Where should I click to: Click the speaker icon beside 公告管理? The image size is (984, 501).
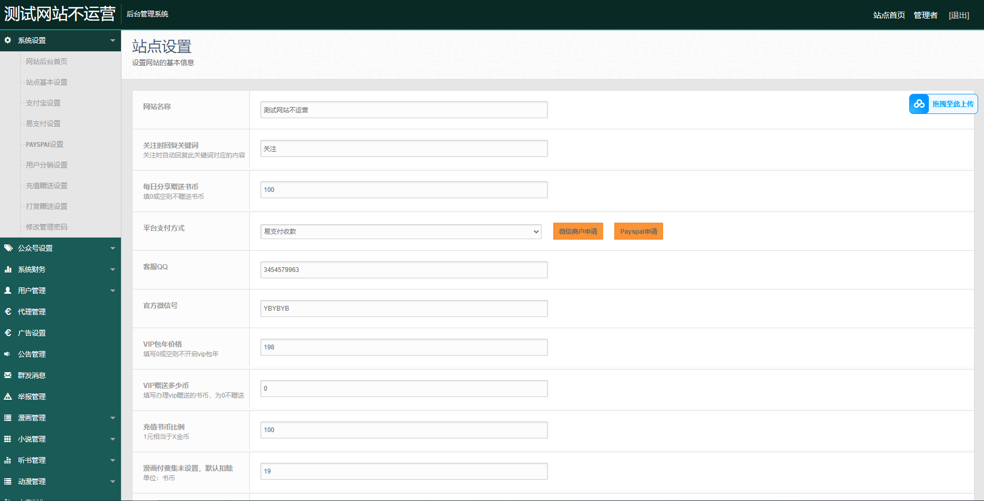[x=8, y=354]
